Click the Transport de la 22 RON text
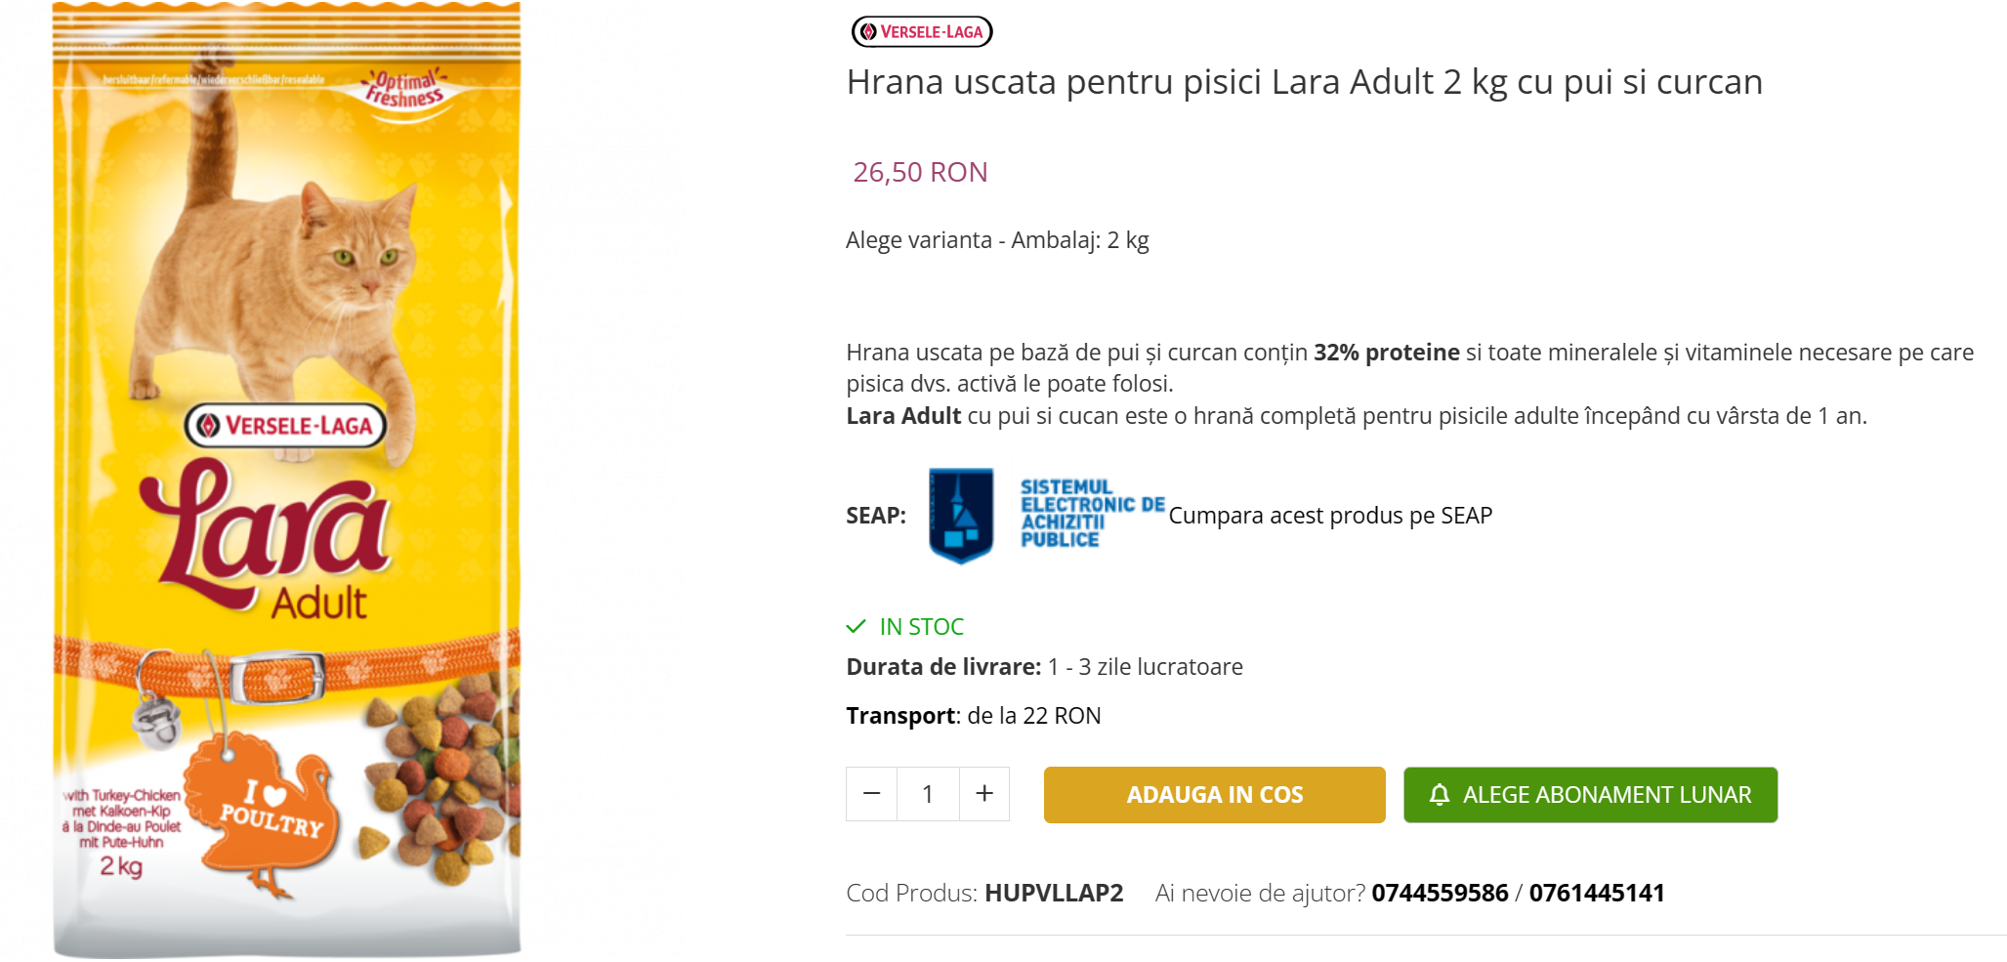The height and width of the screenshot is (962, 2007). tap(974, 716)
